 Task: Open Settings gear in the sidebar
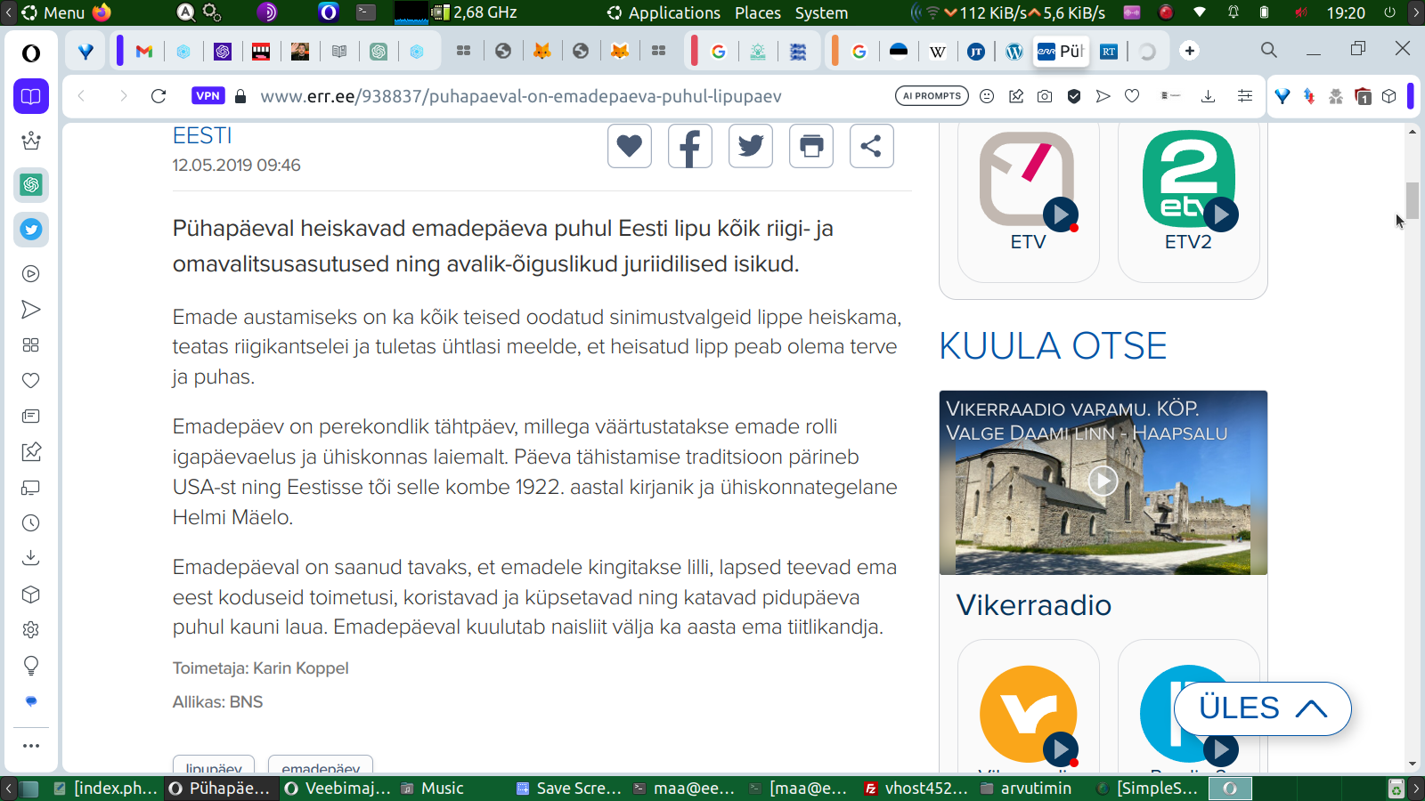(31, 630)
